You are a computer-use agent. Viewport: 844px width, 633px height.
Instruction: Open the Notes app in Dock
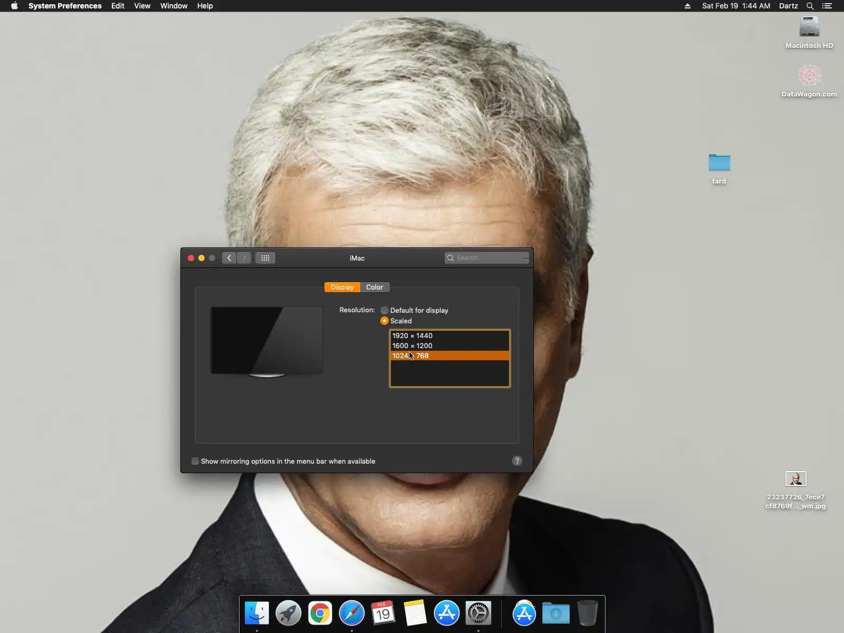(415, 613)
